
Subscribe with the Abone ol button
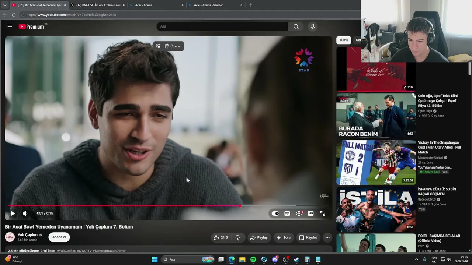click(59, 237)
